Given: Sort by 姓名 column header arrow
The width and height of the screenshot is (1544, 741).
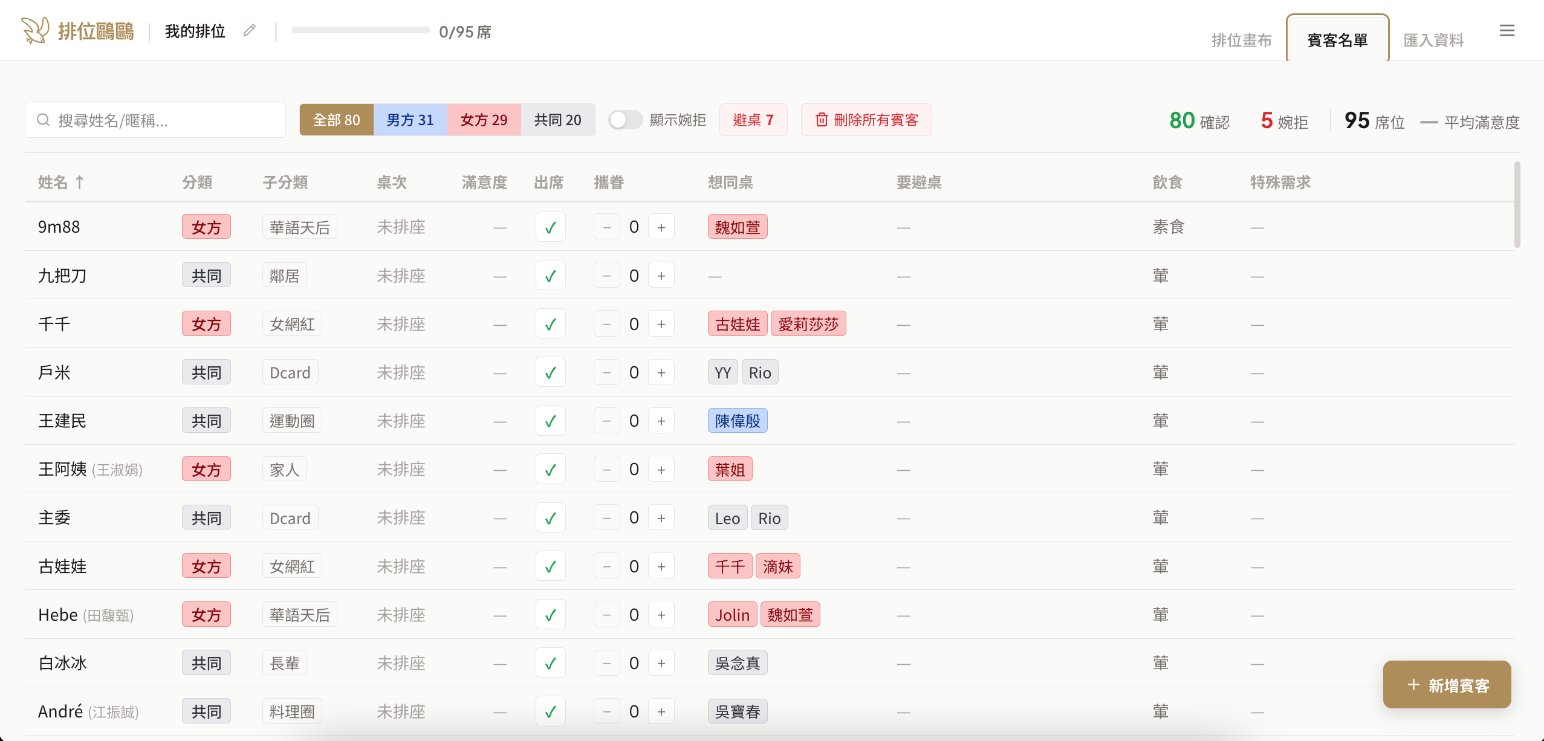Looking at the screenshot, I should [79, 182].
